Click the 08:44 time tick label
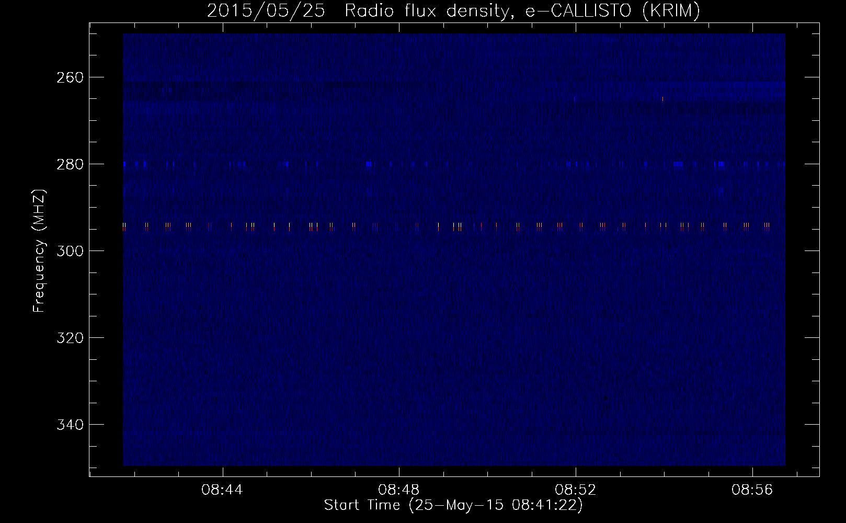846x523 pixels. [222, 490]
